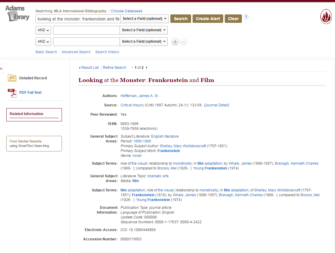Open first row Select a Field dropdown
Viewport: 335px width, 253px height.
pos(145,19)
